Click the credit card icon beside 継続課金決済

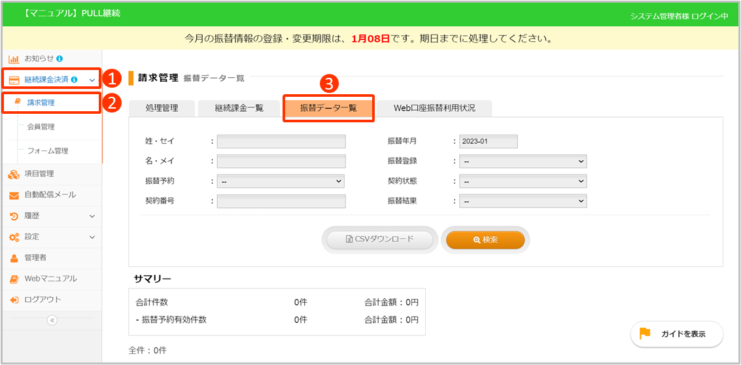pos(13,80)
